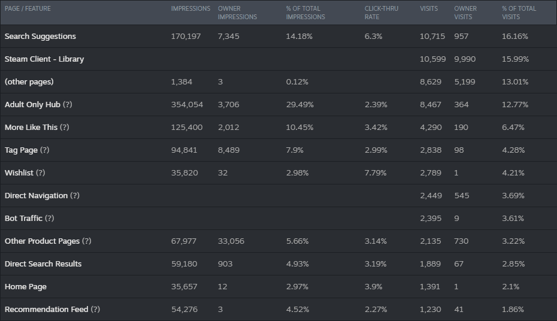Screen dimensions: 557x321
Task: Select the (other pages) row label
Action: point(29,81)
